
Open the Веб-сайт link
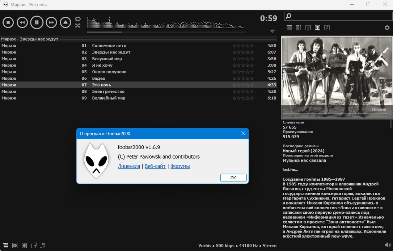coord(155,166)
